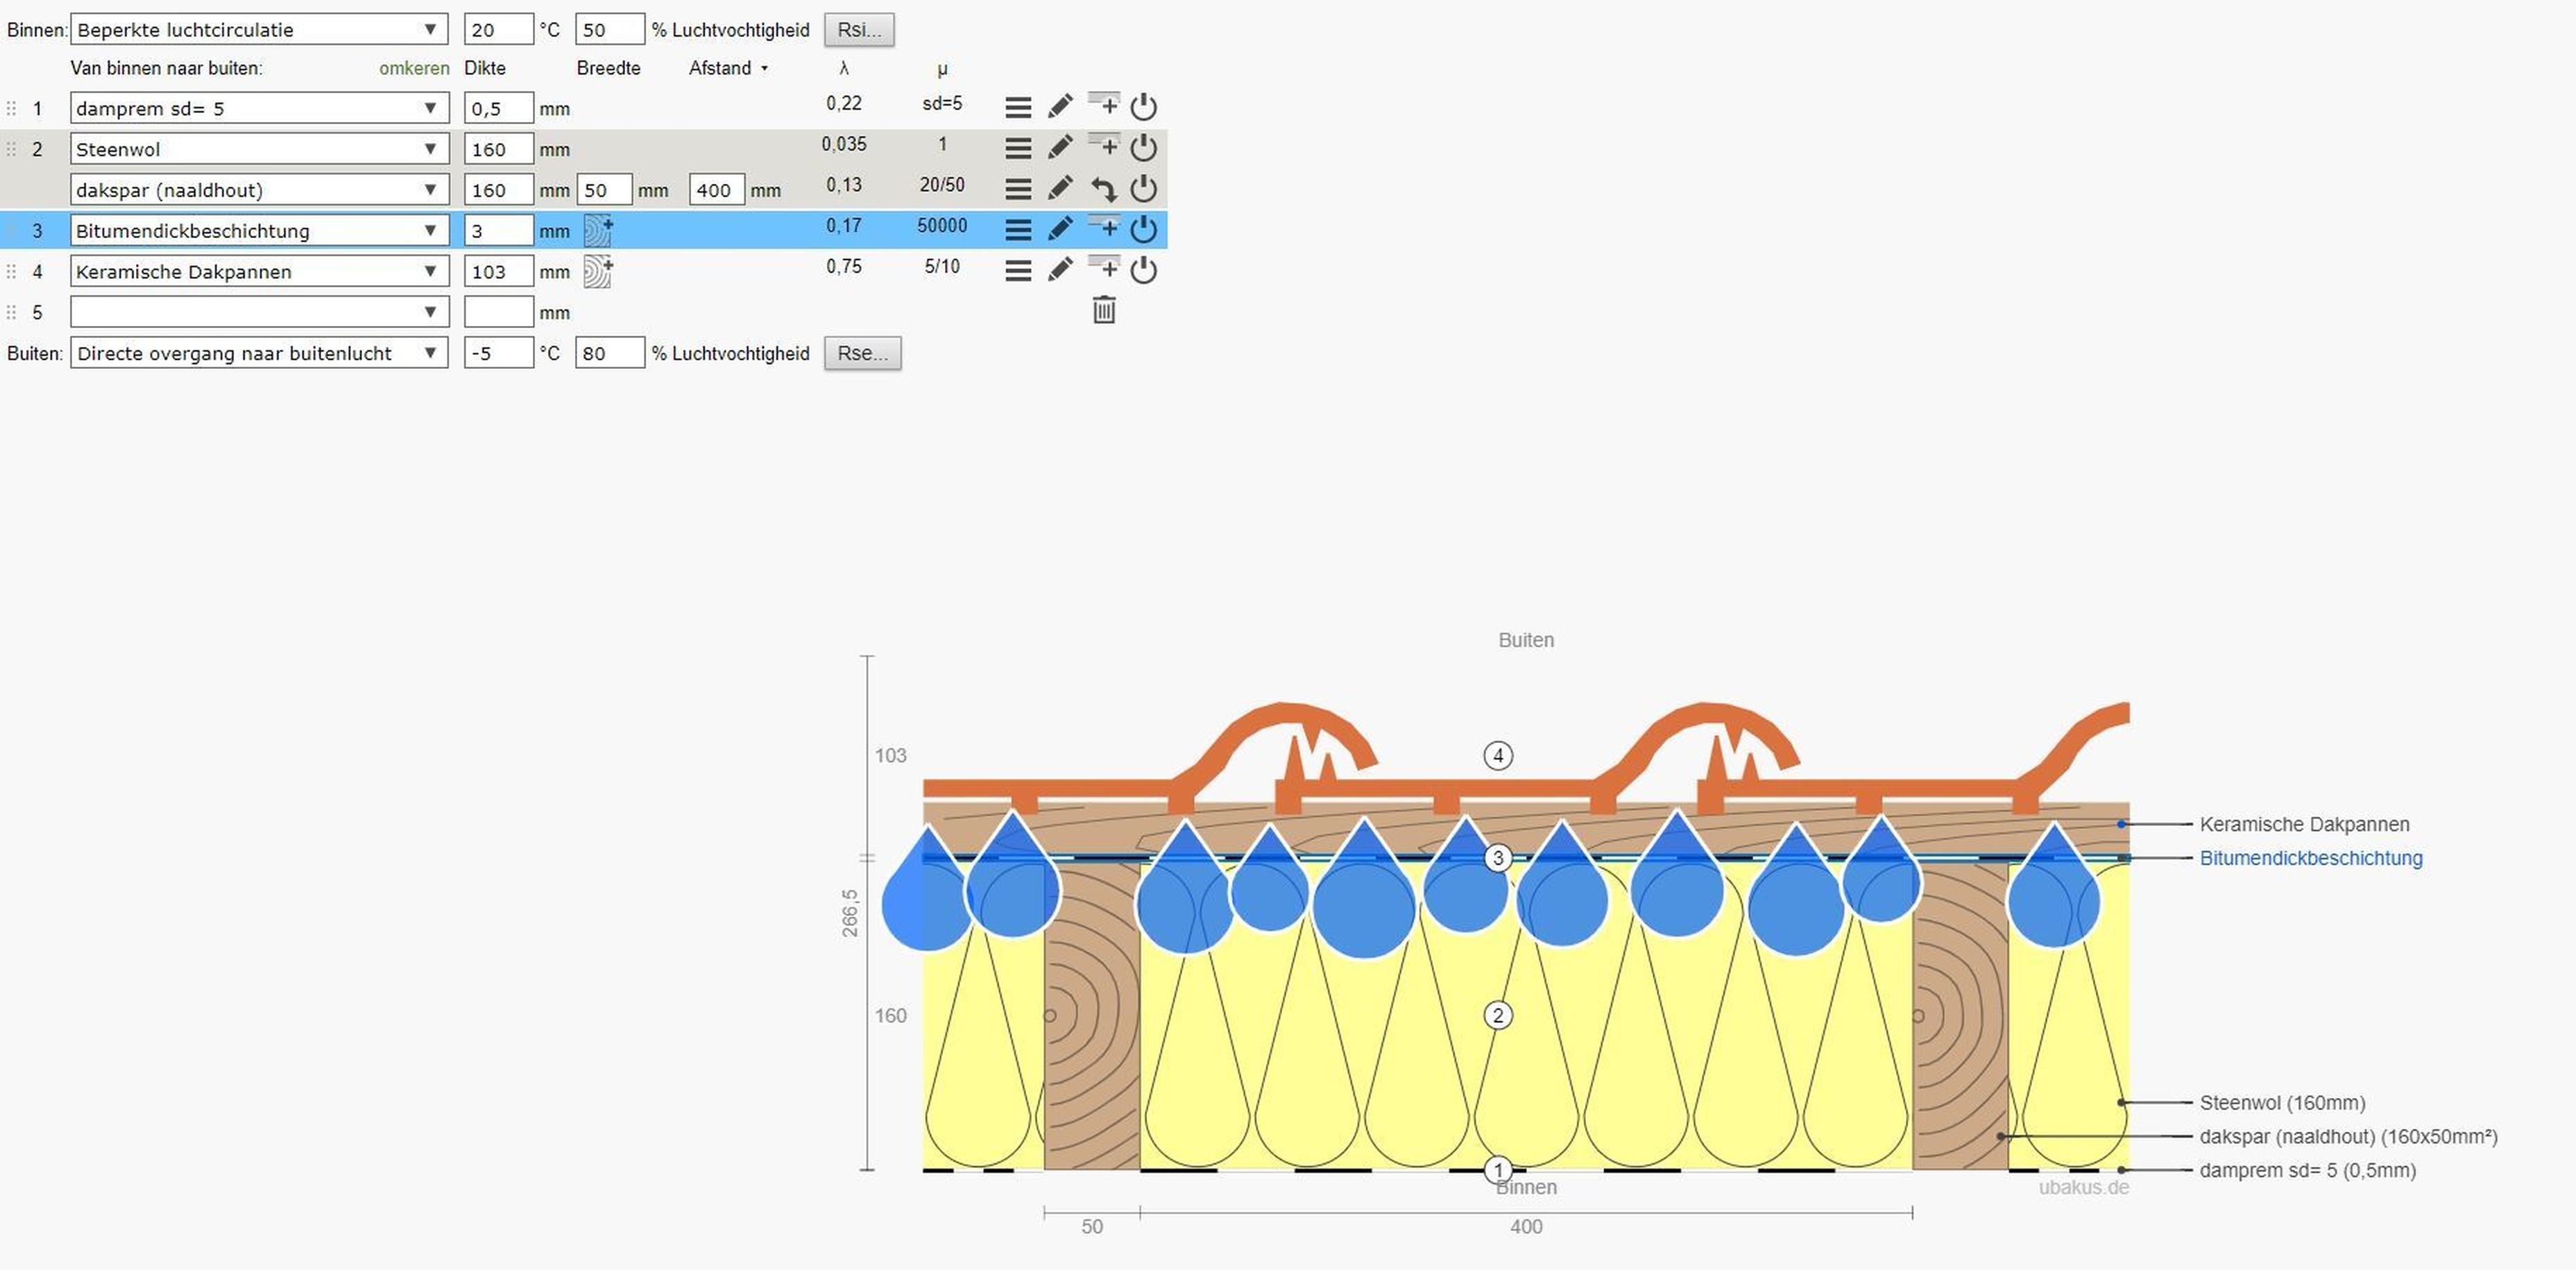Click pencil icon on Keramische Dakpannen row

pos(1060,270)
